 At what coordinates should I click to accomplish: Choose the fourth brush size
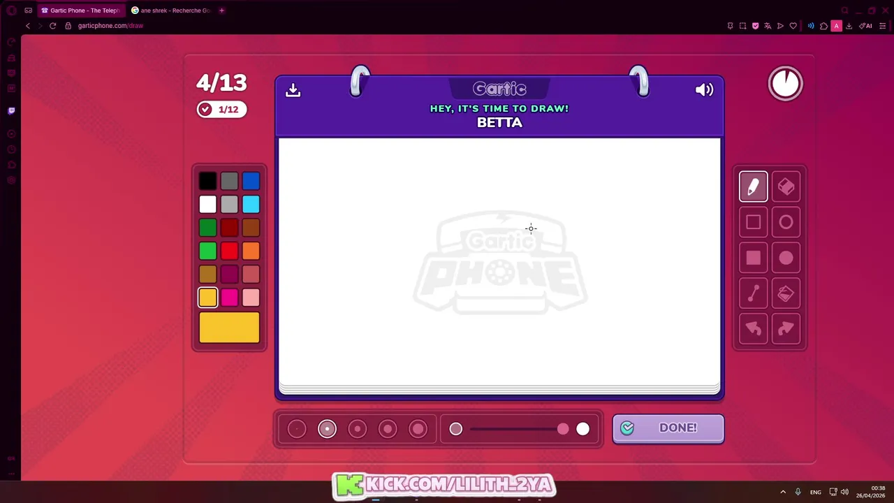coord(388,429)
